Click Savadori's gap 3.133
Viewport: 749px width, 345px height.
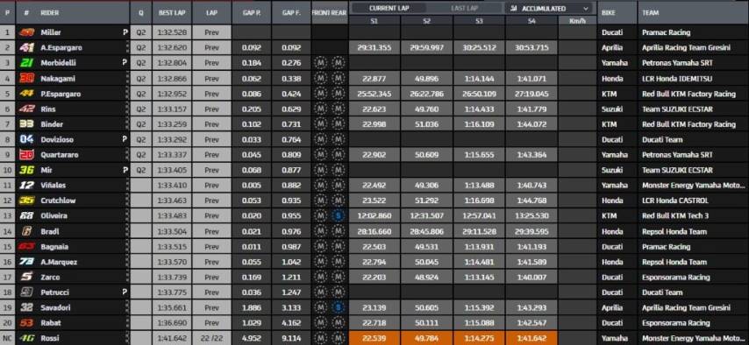click(291, 307)
